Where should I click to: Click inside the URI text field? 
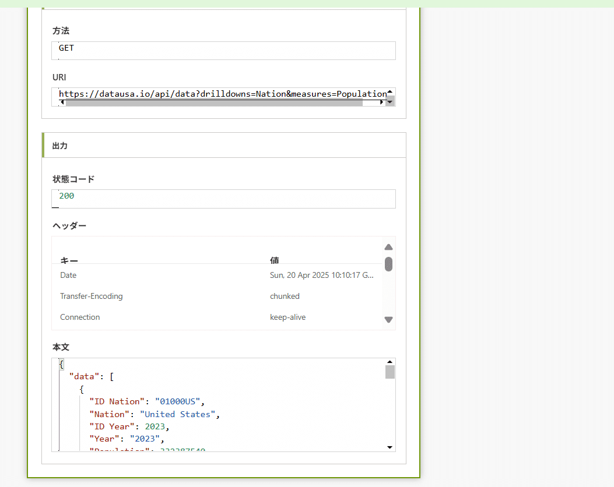[x=222, y=93]
